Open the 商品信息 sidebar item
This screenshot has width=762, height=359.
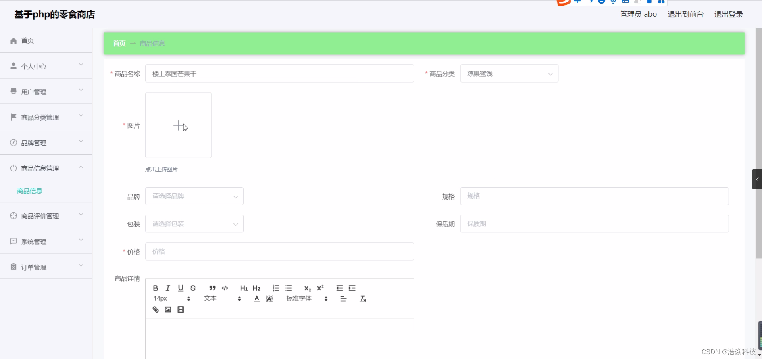coord(29,191)
